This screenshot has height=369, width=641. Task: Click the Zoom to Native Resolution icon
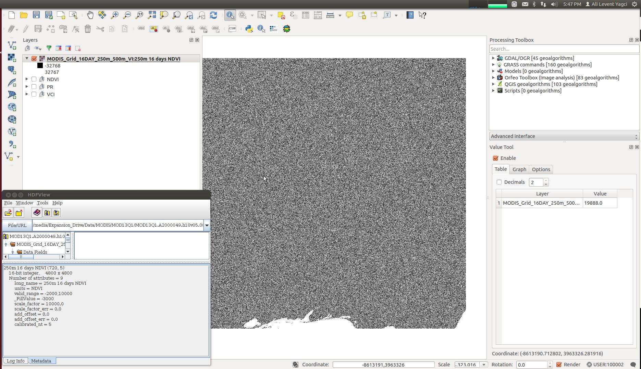point(139,15)
